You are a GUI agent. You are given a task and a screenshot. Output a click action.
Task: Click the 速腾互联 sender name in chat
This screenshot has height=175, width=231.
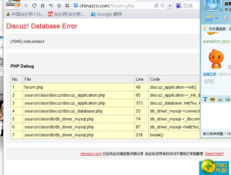(x=209, y=74)
